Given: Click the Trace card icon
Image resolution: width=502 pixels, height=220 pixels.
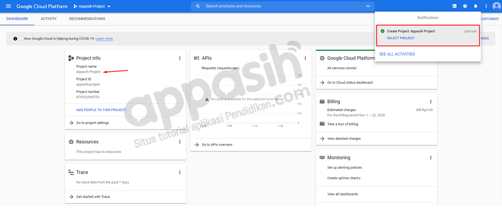Looking at the screenshot, I should (71, 172).
